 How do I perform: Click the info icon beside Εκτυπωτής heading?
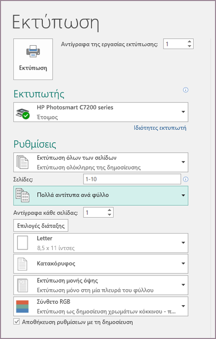coord(186,90)
